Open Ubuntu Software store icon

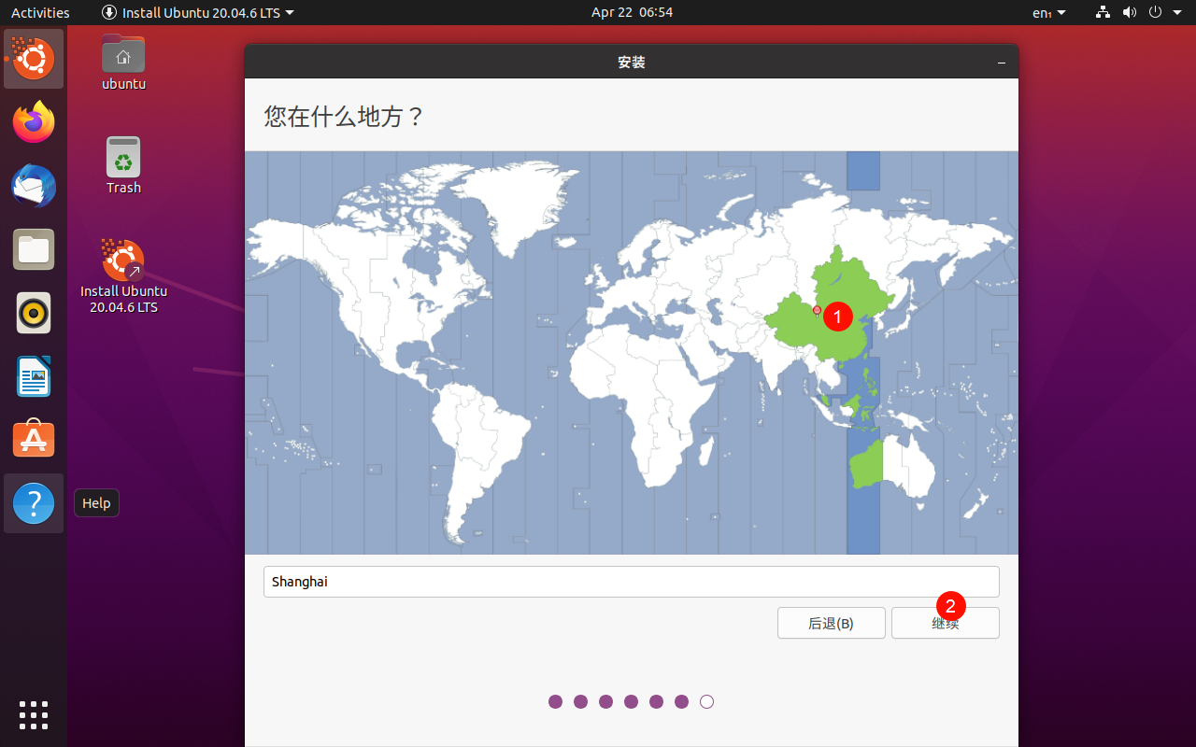tap(34, 440)
